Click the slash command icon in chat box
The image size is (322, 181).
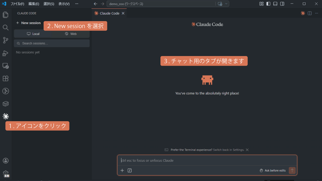[130, 171]
